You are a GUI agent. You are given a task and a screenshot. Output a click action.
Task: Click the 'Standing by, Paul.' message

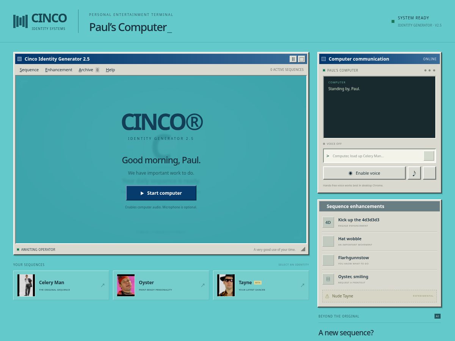click(x=344, y=89)
